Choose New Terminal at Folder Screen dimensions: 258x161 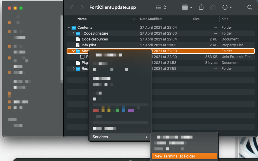point(184,156)
